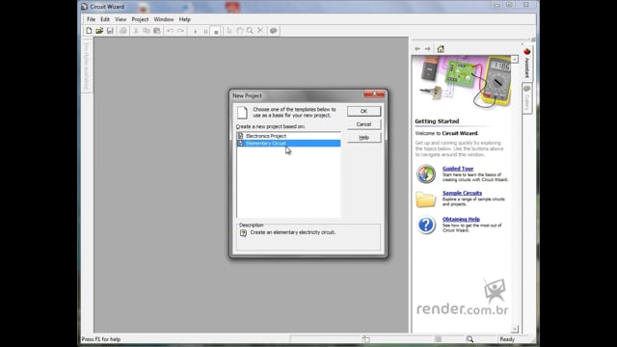Open the Edit menu

105,19
